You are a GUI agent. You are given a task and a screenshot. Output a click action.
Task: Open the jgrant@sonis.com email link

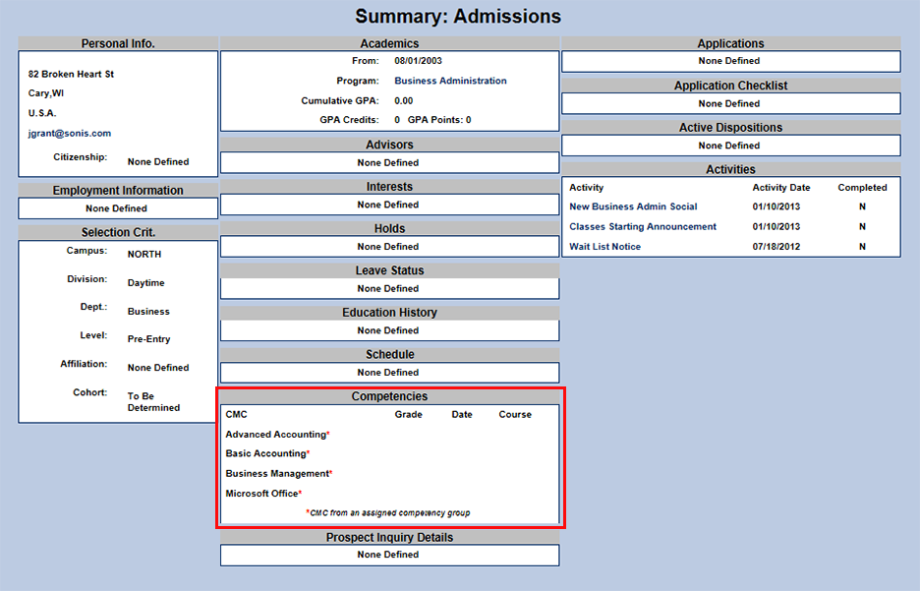click(69, 133)
